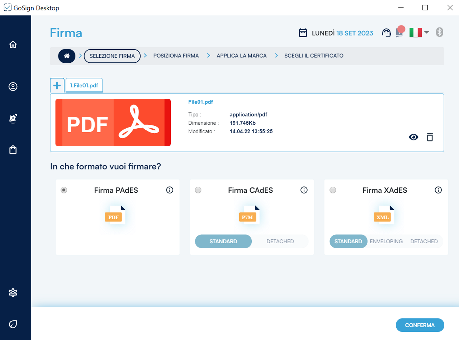
Task: Open the home icon in sidebar
Action: coord(13,44)
